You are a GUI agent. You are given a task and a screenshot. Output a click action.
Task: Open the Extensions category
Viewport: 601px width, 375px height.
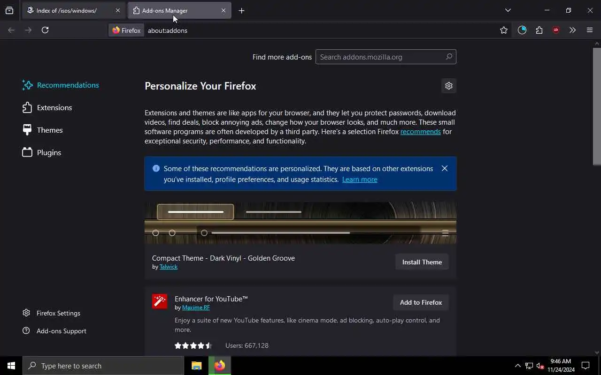[x=47, y=107]
